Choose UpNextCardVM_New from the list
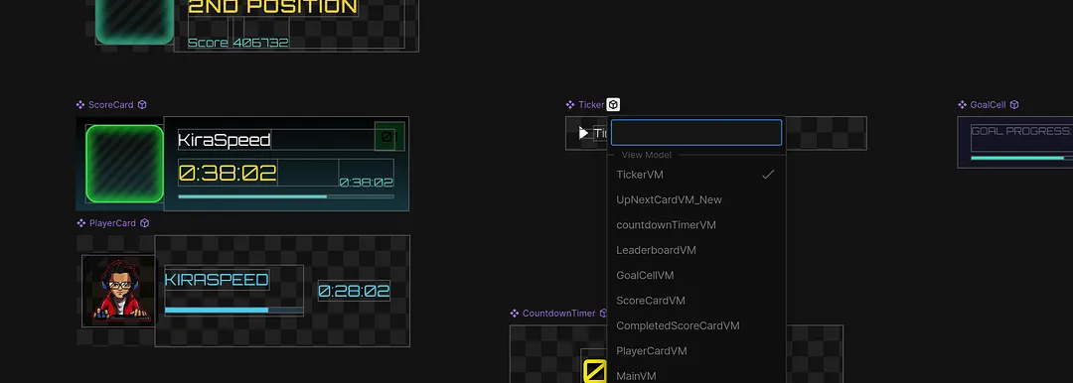Screen dimensions: 1073x383 click(695, 199)
